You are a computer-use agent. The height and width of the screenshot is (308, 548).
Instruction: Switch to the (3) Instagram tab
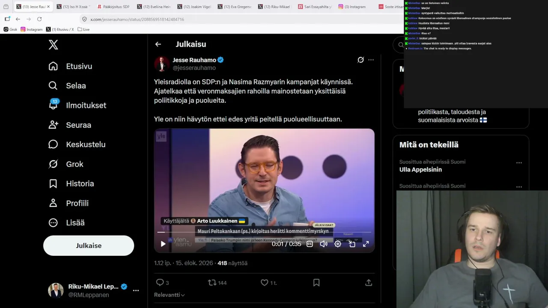coord(355,7)
